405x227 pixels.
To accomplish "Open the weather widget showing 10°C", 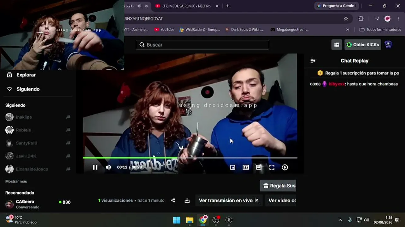I will tap(21, 220).
